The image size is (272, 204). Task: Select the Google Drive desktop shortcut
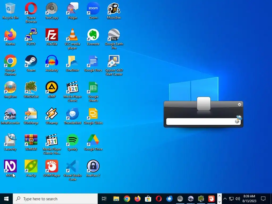click(93, 142)
